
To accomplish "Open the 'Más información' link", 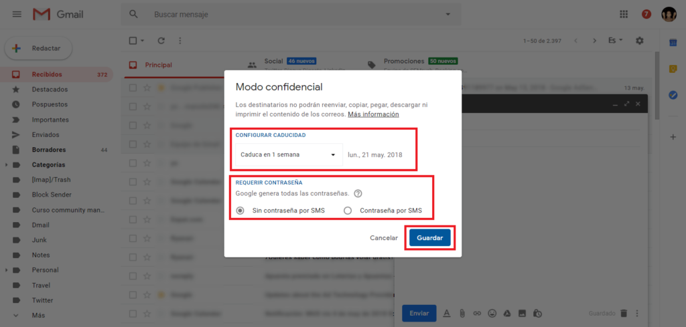I will [373, 114].
